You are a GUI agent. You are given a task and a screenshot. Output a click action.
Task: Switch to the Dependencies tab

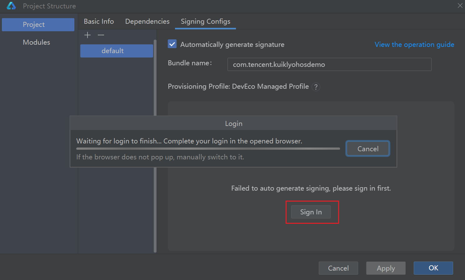coord(147,21)
